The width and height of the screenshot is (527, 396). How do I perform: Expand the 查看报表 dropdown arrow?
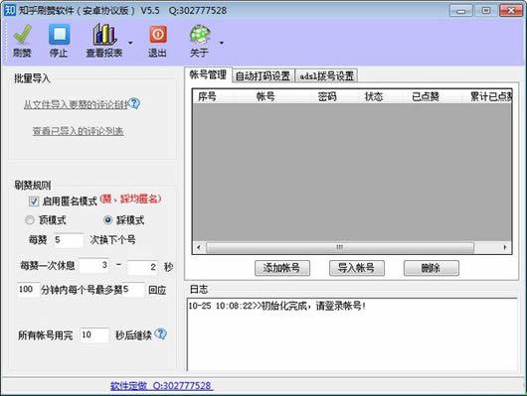(x=130, y=43)
